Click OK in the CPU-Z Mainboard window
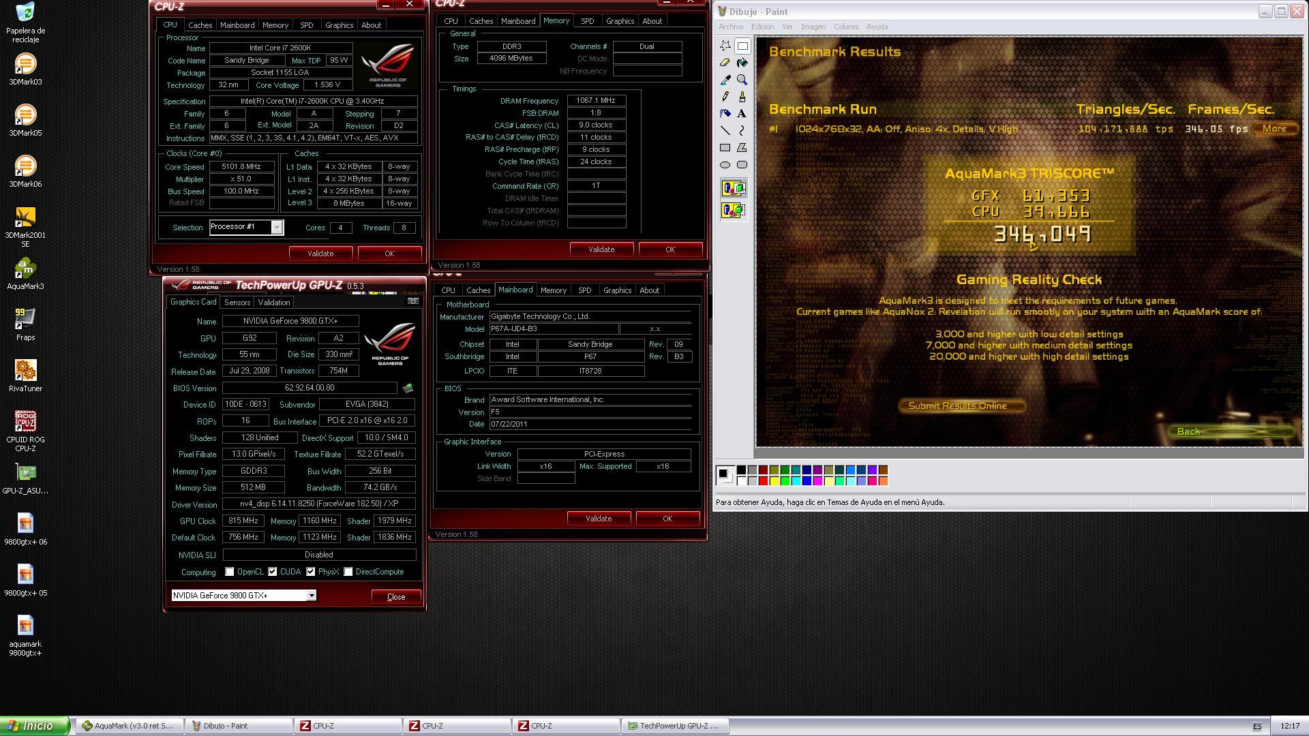This screenshot has width=1309, height=736. 667,519
